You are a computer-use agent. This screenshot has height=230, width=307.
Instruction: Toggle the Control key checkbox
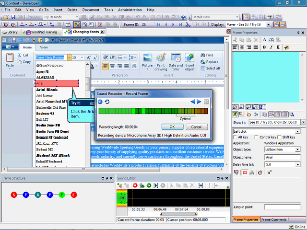pos(256,138)
